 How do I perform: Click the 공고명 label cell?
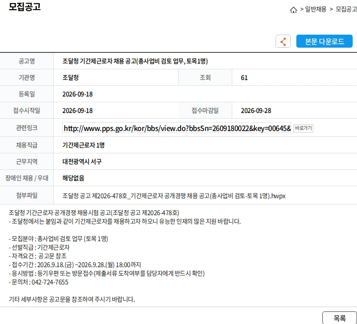26,61
